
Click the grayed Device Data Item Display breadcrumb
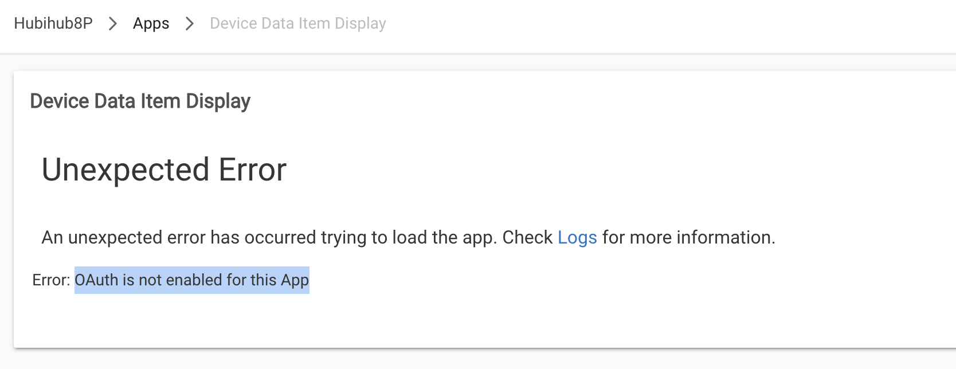(297, 23)
